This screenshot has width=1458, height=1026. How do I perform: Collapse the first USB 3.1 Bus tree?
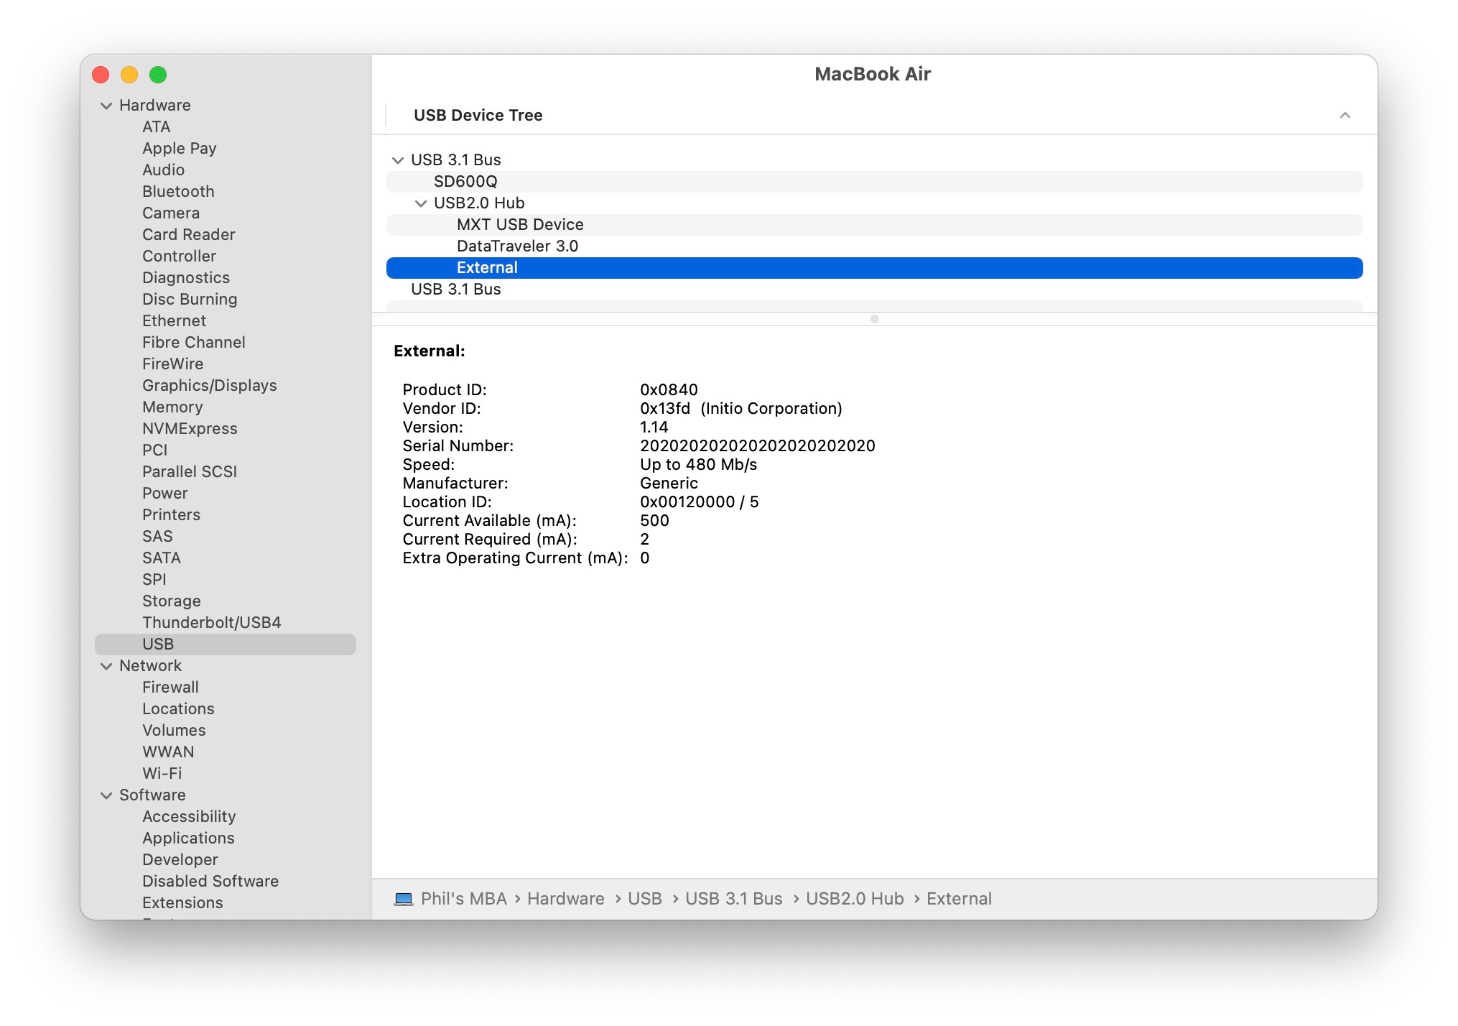tap(398, 160)
